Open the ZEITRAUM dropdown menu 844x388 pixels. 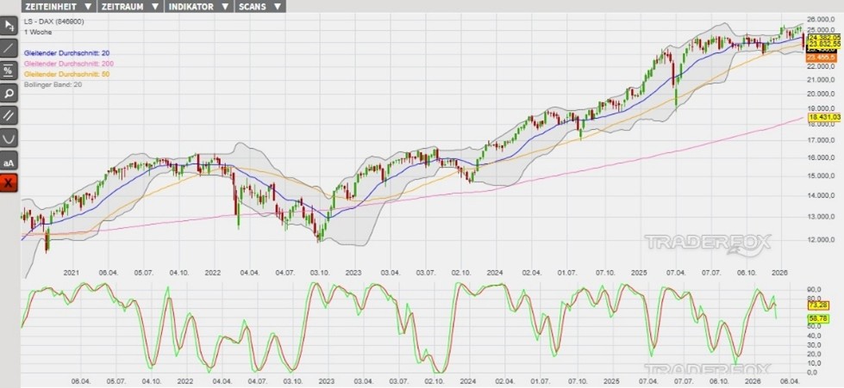(x=129, y=6)
